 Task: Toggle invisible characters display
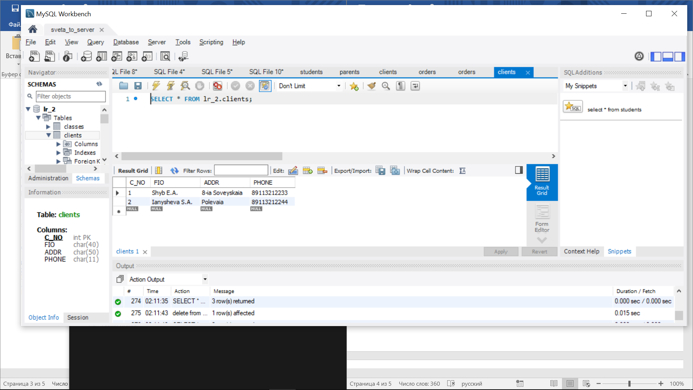point(401,86)
